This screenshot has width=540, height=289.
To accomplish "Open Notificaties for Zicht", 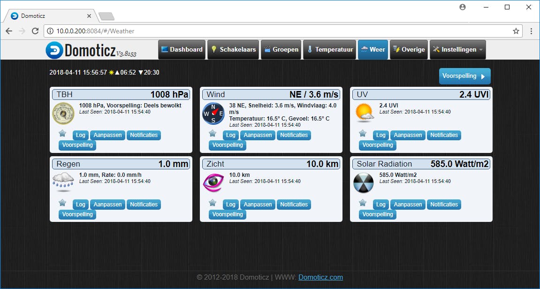I will click(x=294, y=205).
